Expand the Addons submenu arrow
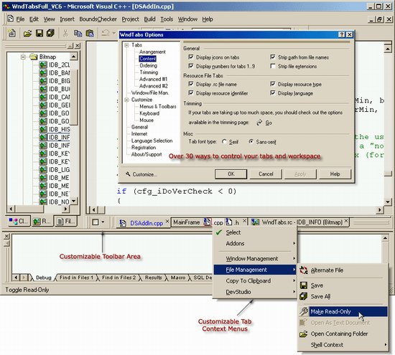Image resolution: width=395 pixels, height=355 pixels. [294, 244]
